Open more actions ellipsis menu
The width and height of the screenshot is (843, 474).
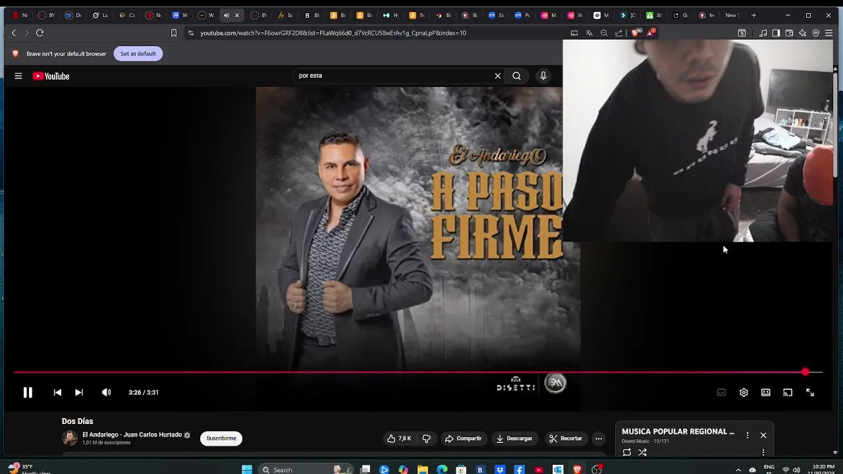click(x=599, y=438)
